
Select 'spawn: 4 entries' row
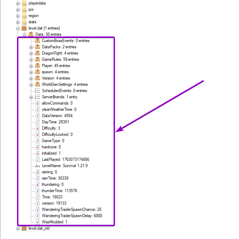pyautogui.click(x=55, y=72)
